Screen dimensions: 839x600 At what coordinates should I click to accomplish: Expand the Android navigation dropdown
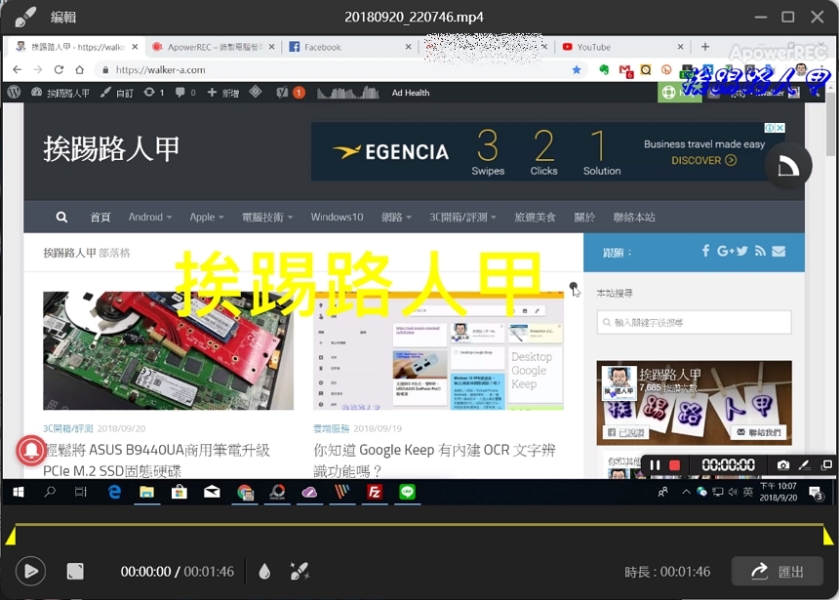pyautogui.click(x=150, y=217)
